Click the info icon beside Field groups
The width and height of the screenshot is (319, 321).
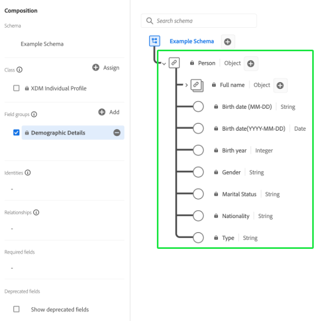pyautogui.click(x=34, y=114)
